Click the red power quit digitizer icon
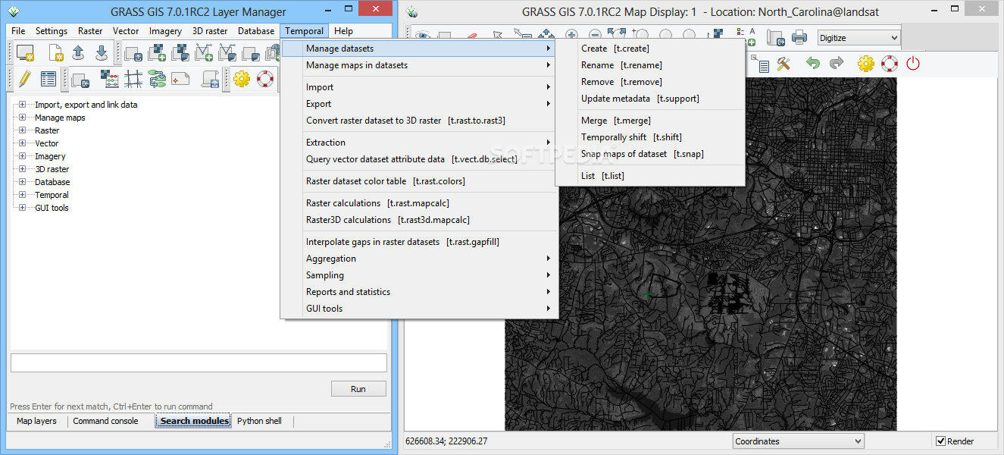 [913, 64]
